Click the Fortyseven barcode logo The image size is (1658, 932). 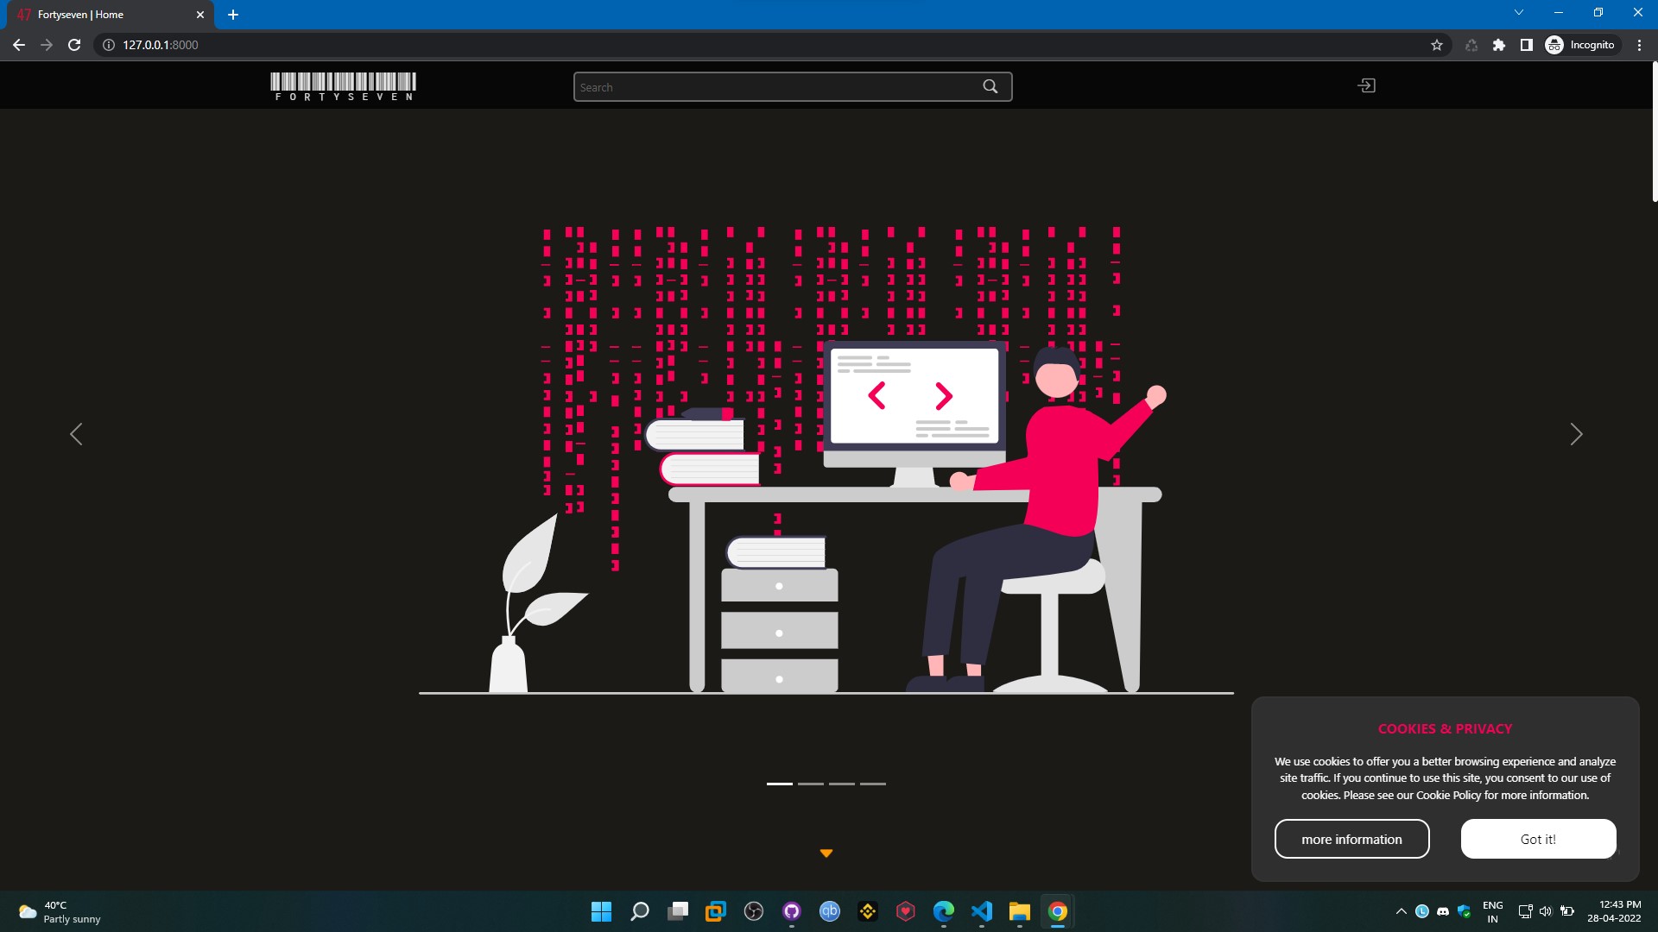[x=343, y=86]
